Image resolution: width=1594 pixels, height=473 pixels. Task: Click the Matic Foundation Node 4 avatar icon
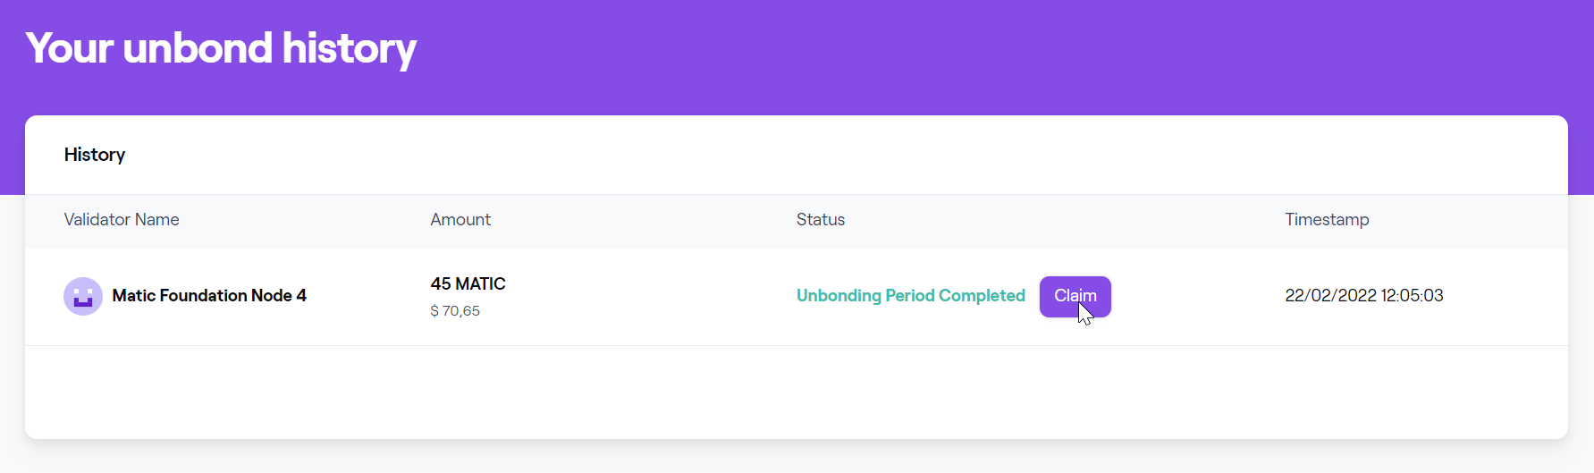pos(83,296)
